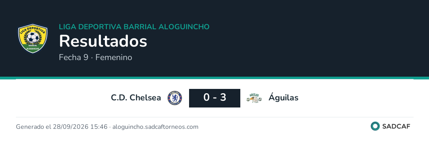Image resolution: width=429 pixels, height=147 pixels.
Task: Select the Generado el label
Action: (x=34, y=127)
